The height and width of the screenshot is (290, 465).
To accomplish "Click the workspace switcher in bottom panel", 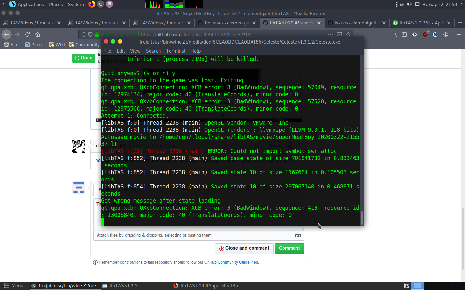I will (418, 286).
